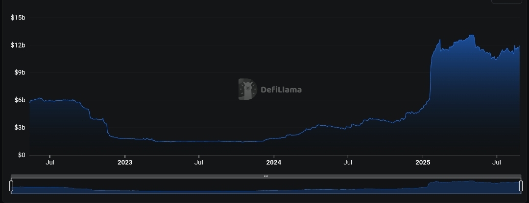Click the $3b axis label
Screen dimensions: 529x203
tap(20, 128)
